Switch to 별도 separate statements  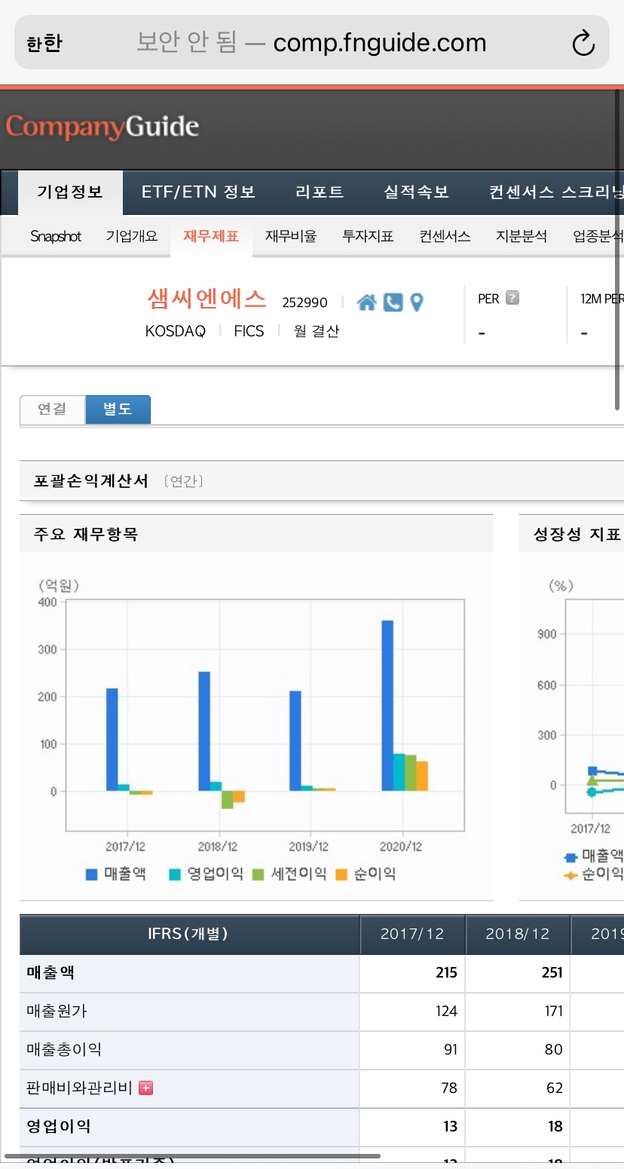[118, 409]
